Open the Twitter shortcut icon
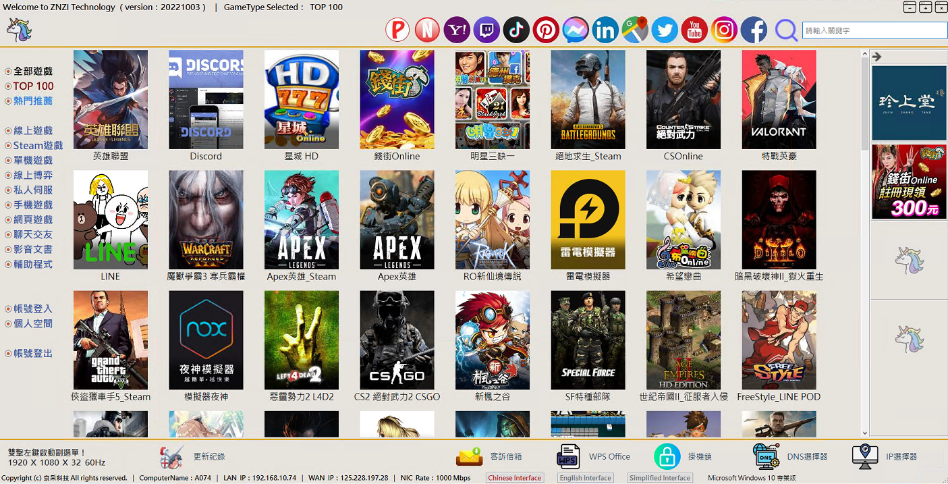Image resolution: width=948 pixels, height=484 pixels. click(x=665, y=30)
